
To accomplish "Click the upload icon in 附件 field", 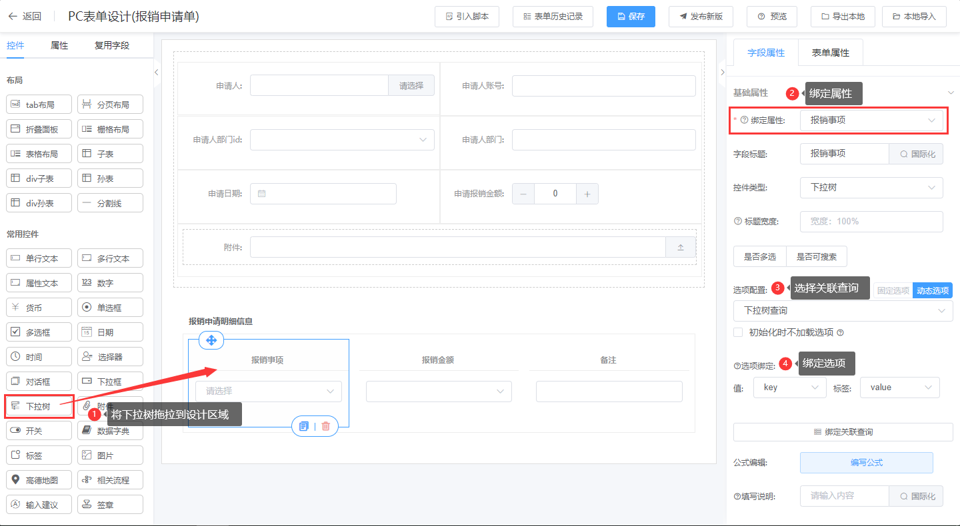I will [681, 247].
